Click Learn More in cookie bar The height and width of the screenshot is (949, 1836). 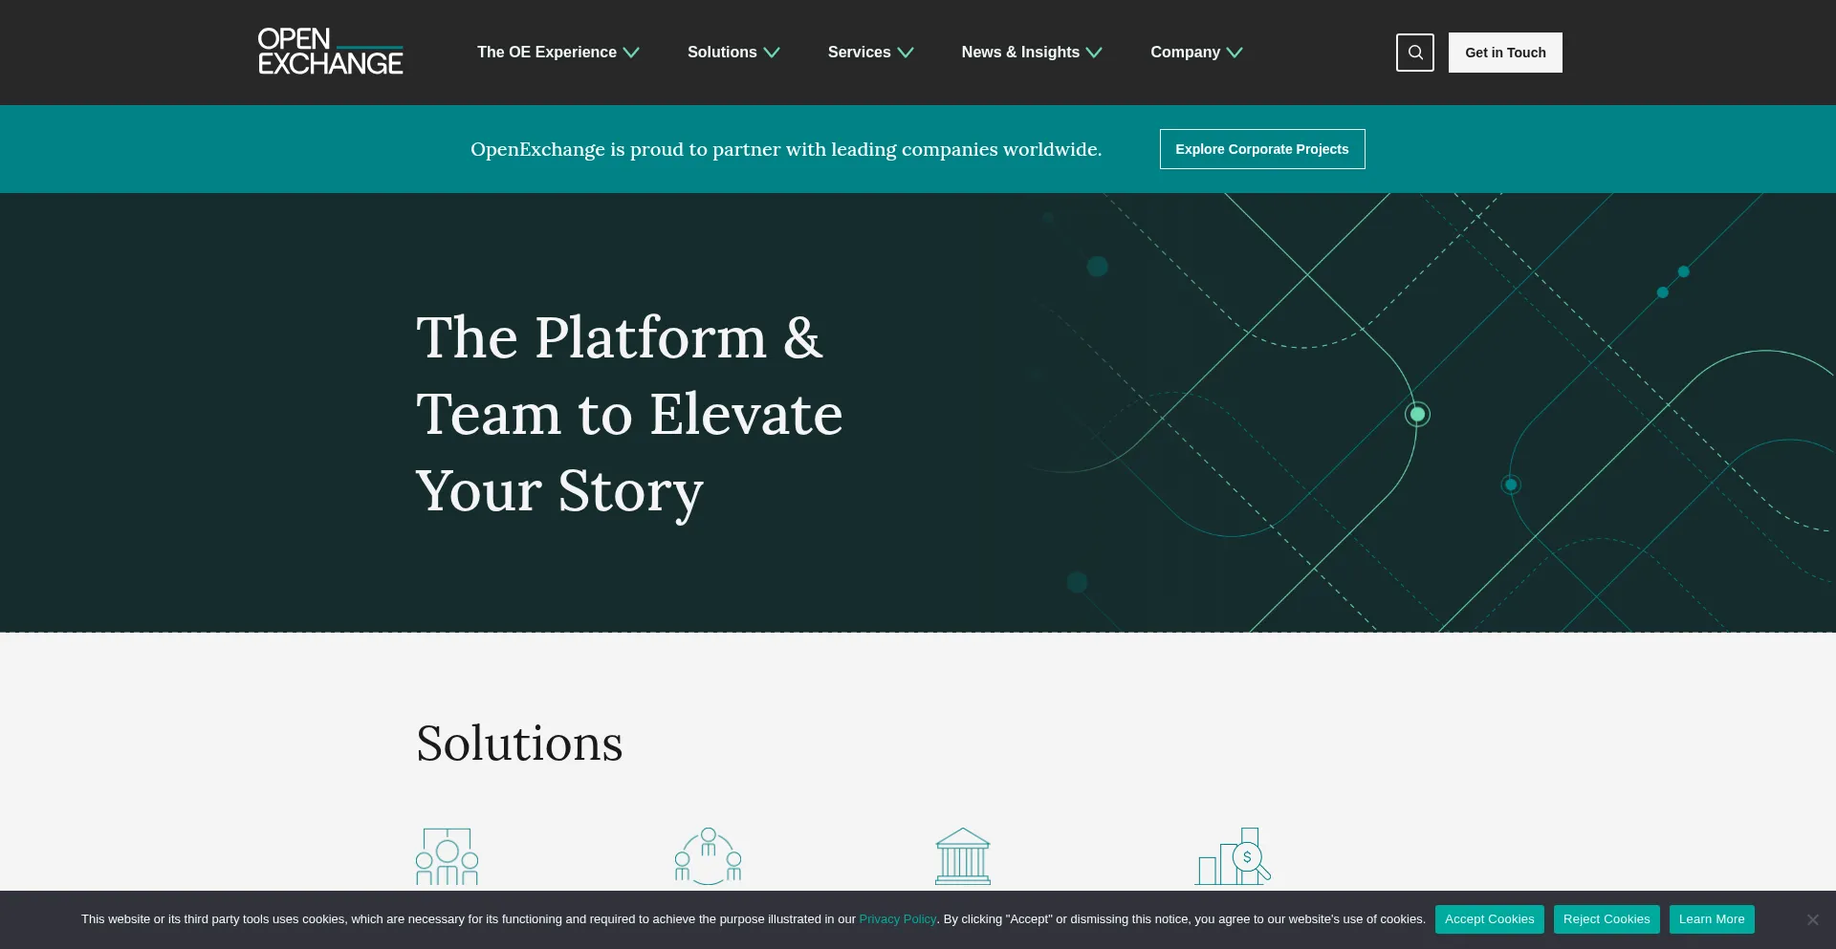[1711, 919]
